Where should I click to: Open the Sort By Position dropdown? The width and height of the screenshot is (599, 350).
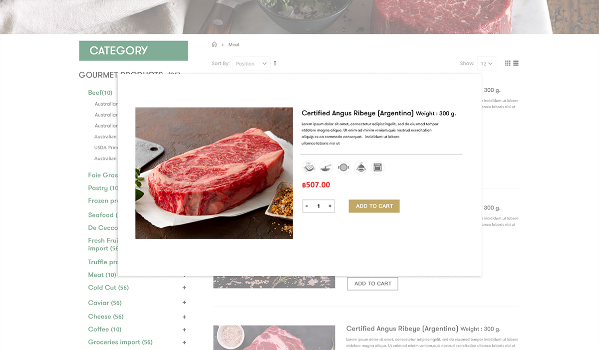pyautogui.click(x=251, y=63)
